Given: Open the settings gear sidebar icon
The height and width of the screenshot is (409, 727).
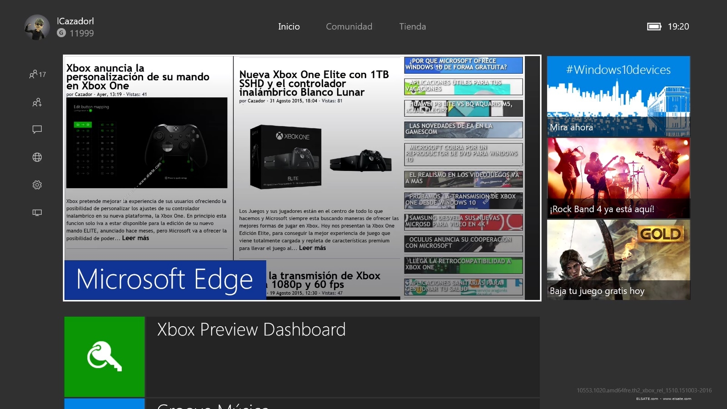Looking at the screenshot, I should [x=37, y=185].
